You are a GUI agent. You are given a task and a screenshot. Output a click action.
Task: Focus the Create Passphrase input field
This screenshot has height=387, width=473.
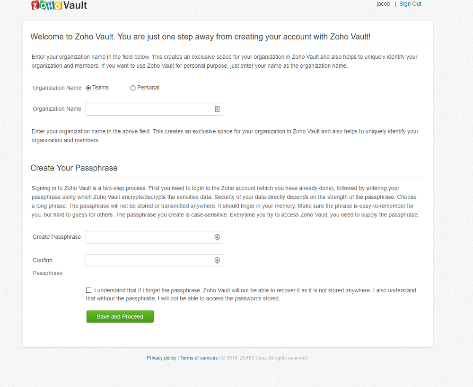(154, 237)
